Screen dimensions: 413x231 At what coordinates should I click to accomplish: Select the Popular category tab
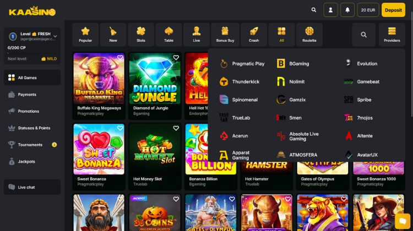point(85,35)
